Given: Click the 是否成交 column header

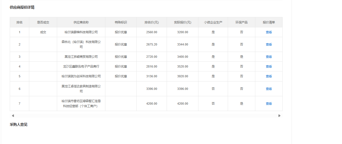Looking at the screenshot, I should pos(43,22).
